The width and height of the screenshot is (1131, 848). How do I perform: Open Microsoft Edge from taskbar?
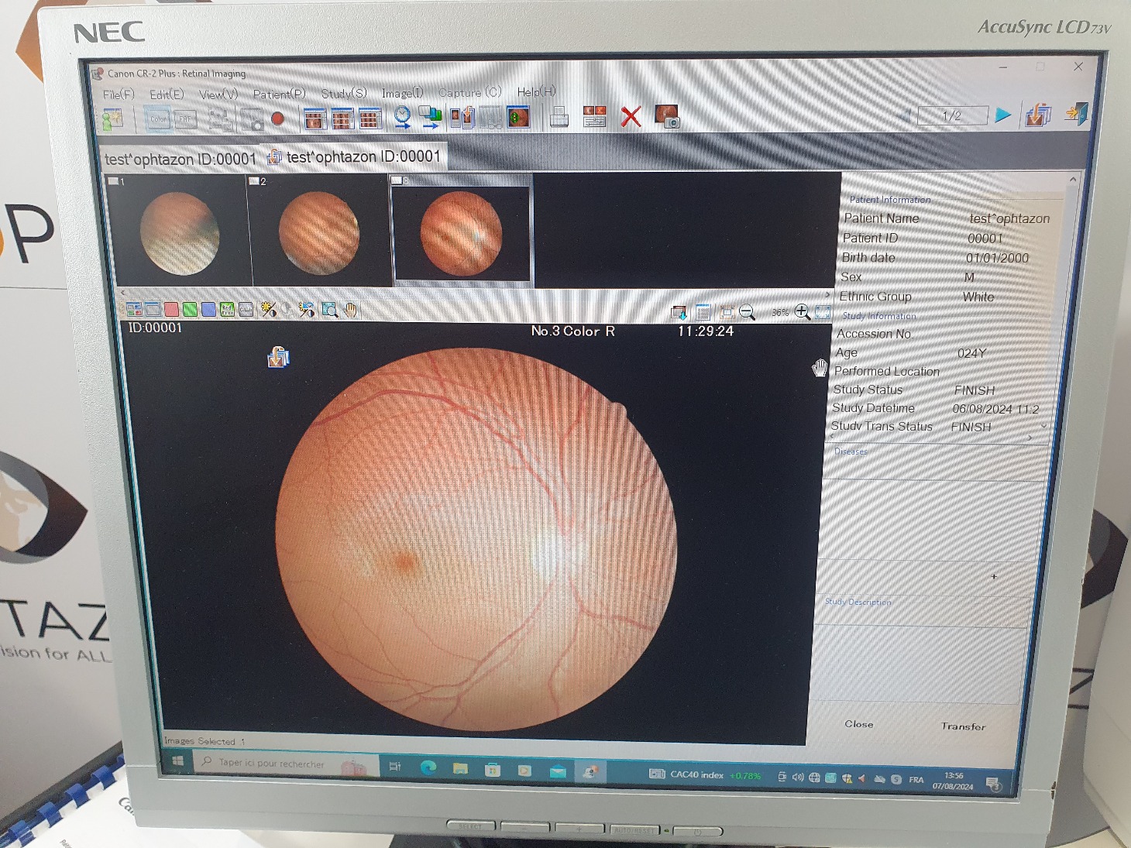click(428, 767)
